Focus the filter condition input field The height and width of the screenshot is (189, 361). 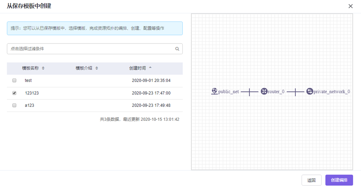pos(91,49)
